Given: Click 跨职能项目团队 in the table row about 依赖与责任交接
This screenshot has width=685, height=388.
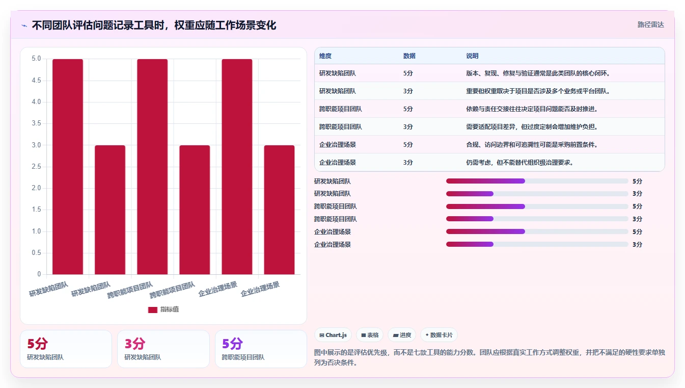Looking at the screenshot, I should 341,109.
